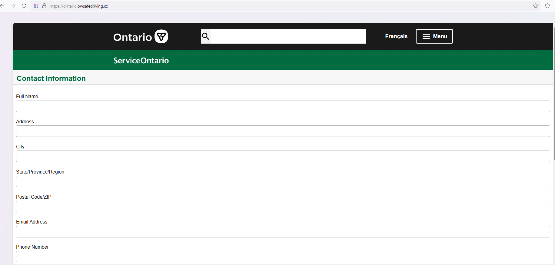Click into the Address field
The width and height of the screenshot is (555, 265).
click(283, 131)
